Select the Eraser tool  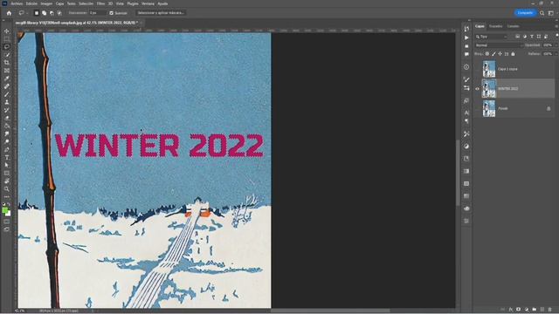7,118
